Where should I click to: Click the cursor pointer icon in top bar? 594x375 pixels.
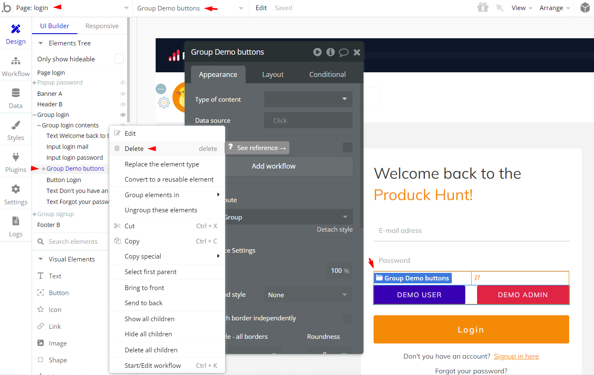[x=500, y=8]
